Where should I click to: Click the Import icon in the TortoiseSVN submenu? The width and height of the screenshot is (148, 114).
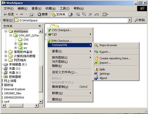(x=96, y=63)
